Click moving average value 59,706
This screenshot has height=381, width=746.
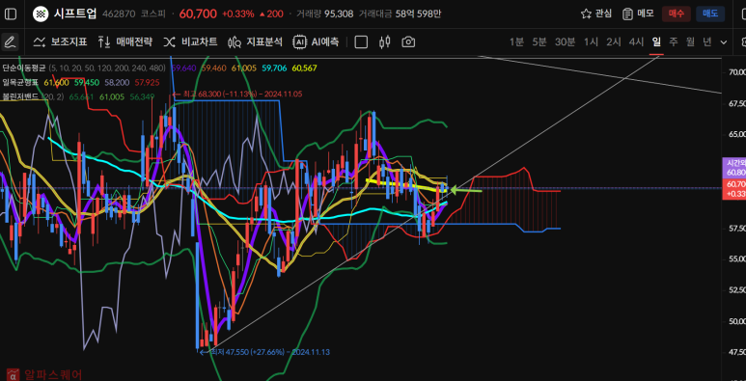tap(274, 68)
